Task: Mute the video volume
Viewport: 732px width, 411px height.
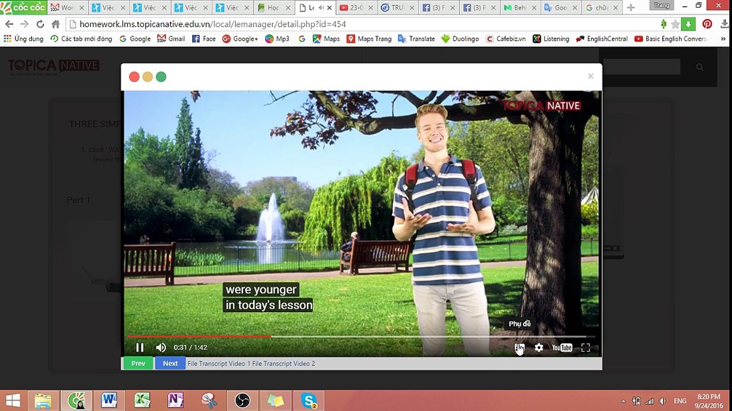Action: click(x=161, y=347)
